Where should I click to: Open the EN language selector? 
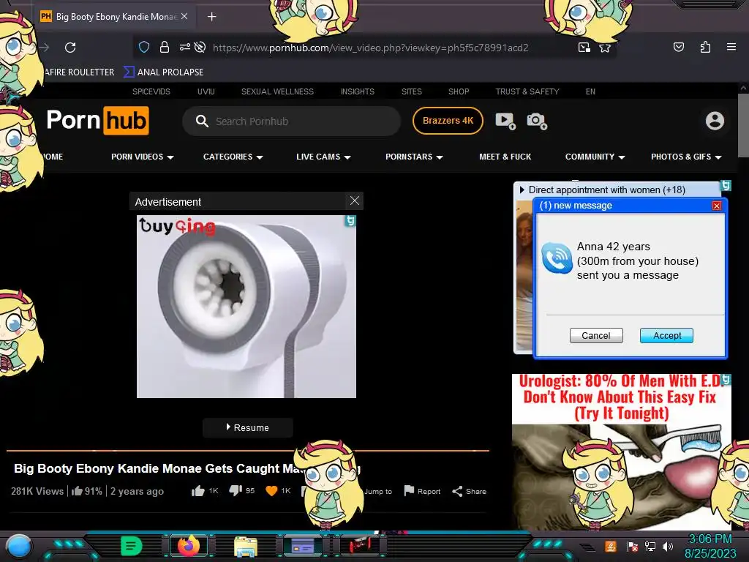coord(590,91)
